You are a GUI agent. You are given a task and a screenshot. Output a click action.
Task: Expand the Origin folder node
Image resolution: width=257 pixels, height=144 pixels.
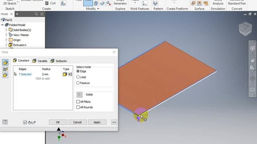click(6, 40)
